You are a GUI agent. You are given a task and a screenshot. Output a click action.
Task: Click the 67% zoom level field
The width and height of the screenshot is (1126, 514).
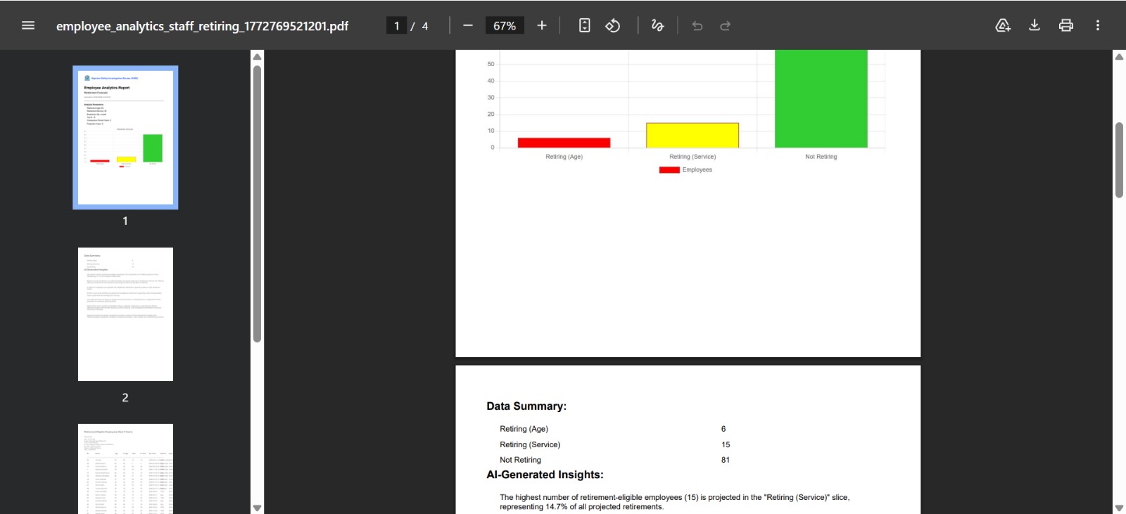(505, 25)
